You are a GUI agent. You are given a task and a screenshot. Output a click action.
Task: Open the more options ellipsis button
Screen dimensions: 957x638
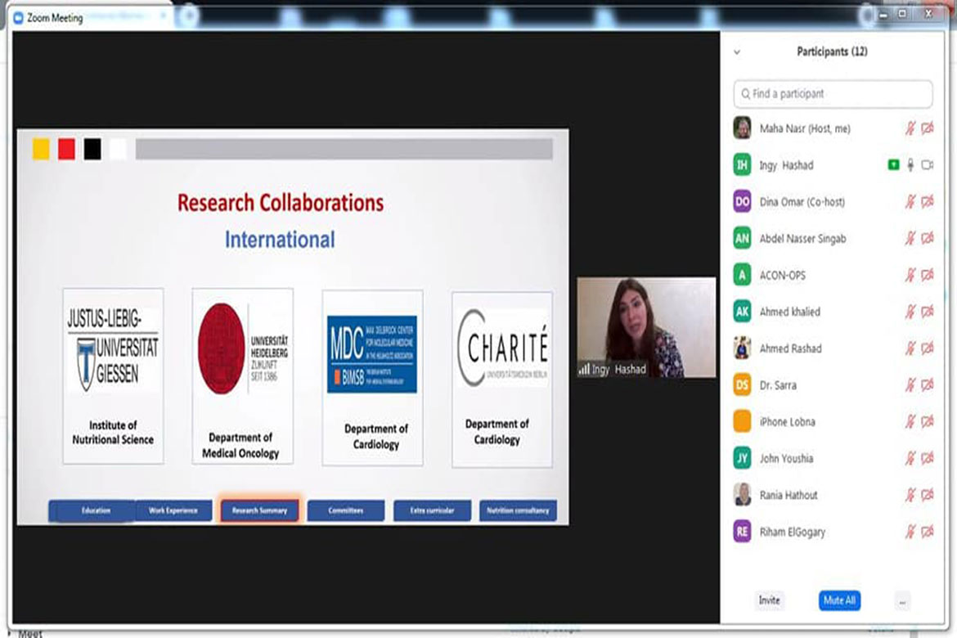tap(902, 600)
